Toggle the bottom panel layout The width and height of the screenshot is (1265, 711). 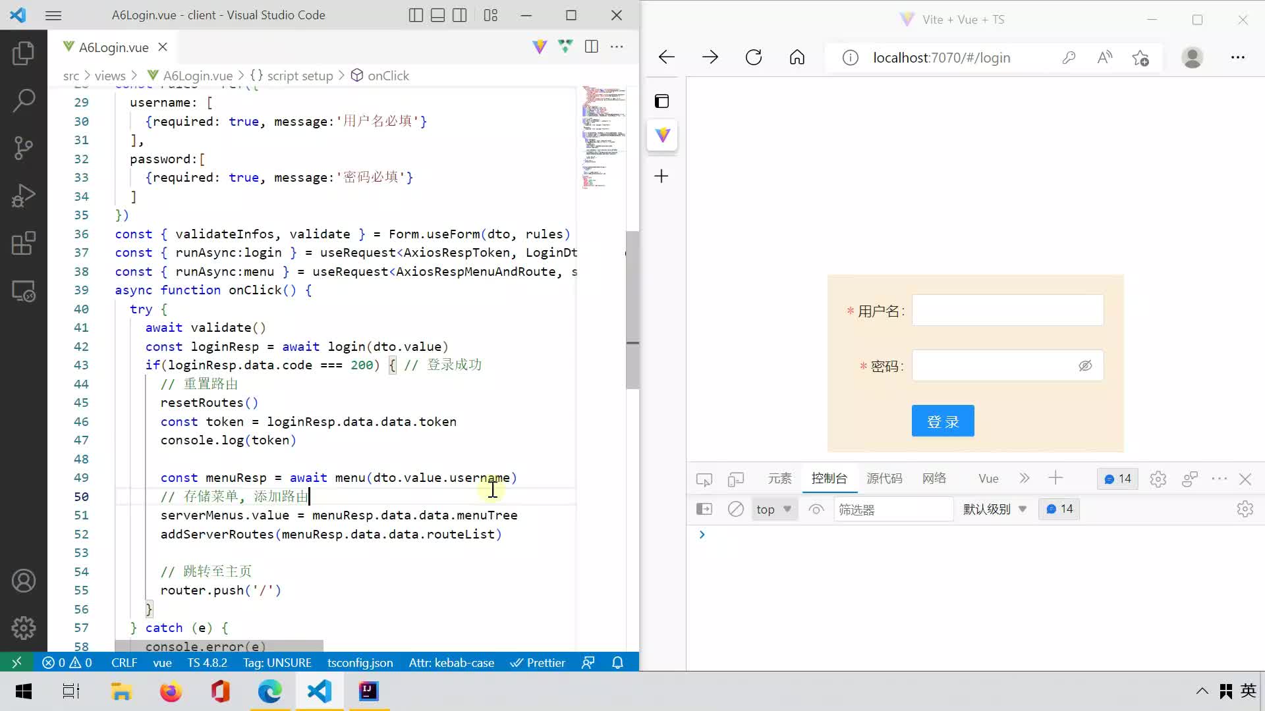click(437, 15)
